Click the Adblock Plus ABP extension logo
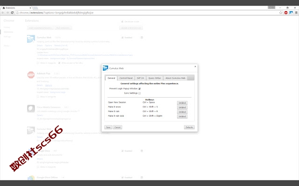This screenshot has height=186, width=299. point(31,75)
